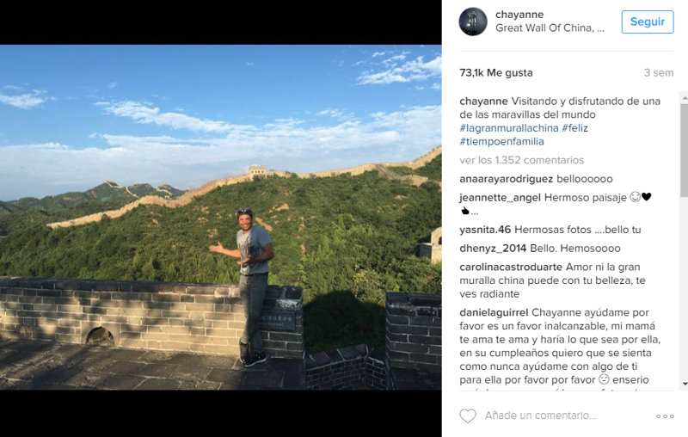This screenshot has width=688, height=437.
Task: Visit the jeannette_angel commenter profile
Action: pyautogui.click(x=500, y=198)
